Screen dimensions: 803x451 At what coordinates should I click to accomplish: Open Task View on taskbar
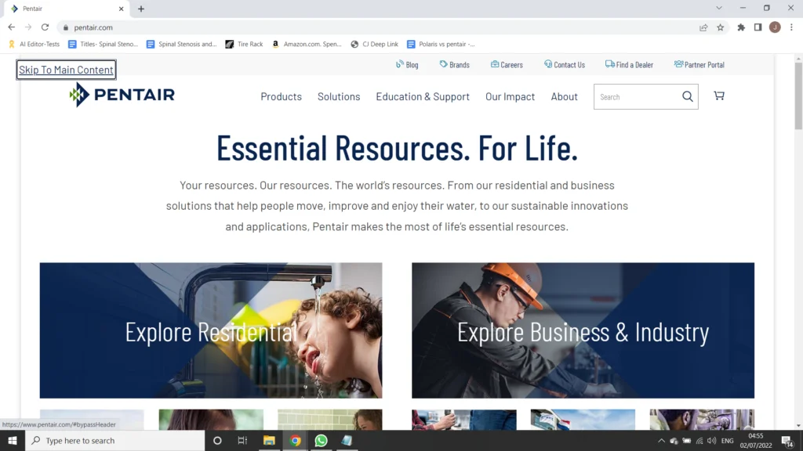(243, 440)
